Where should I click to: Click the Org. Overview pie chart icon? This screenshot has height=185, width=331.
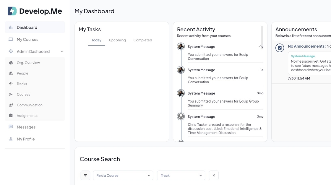(x=11, y=63)
